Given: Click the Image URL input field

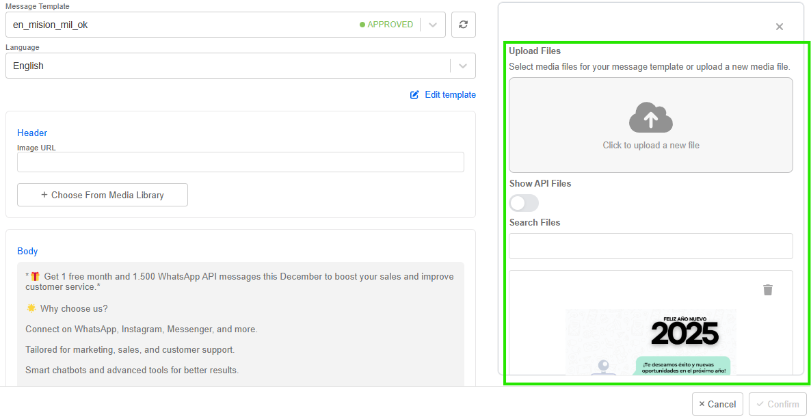Looking at the screenshot, I should click(240, 162).
